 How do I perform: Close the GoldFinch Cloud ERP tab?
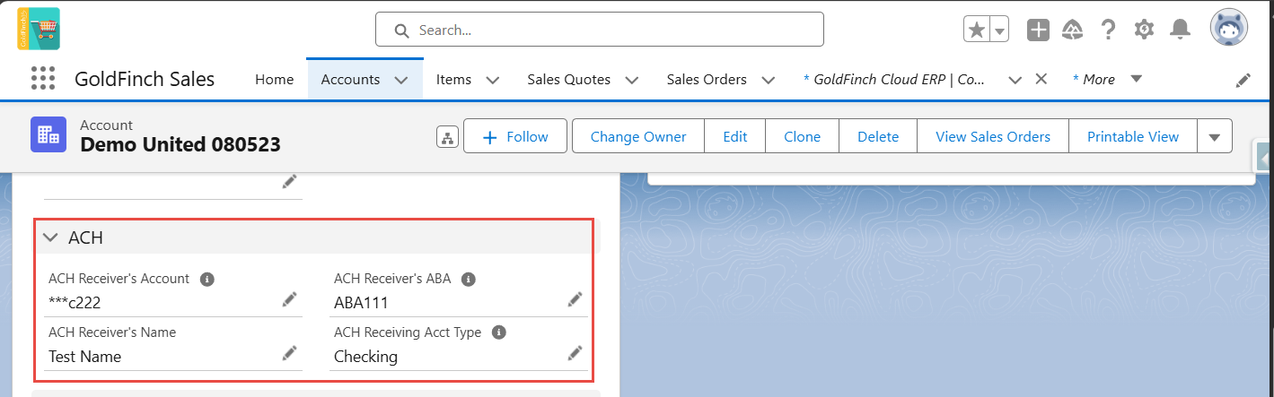coord(1041,79)
